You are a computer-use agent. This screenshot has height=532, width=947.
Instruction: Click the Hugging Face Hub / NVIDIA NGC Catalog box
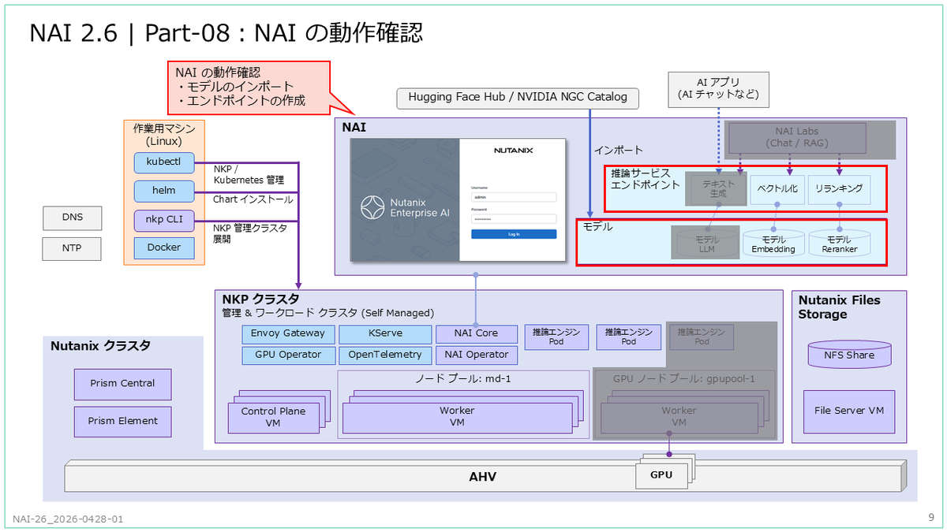click(x=518, y=98)
